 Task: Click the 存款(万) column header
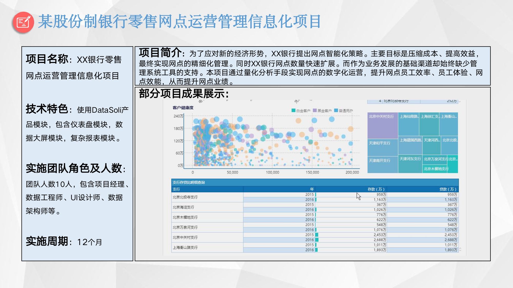point(376,189)
